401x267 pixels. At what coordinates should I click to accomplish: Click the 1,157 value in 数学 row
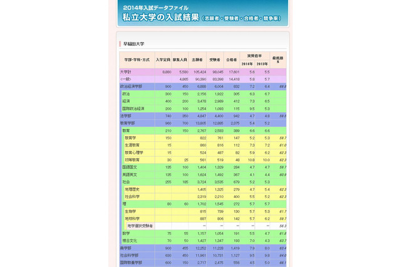[202, 234]
